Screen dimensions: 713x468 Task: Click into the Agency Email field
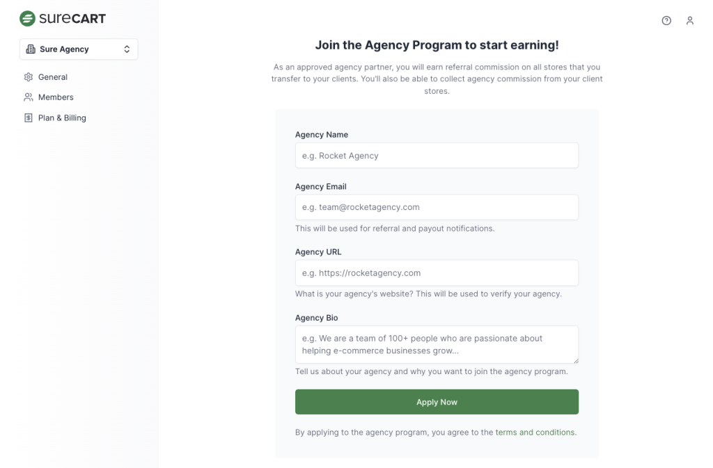coord(437,207)
